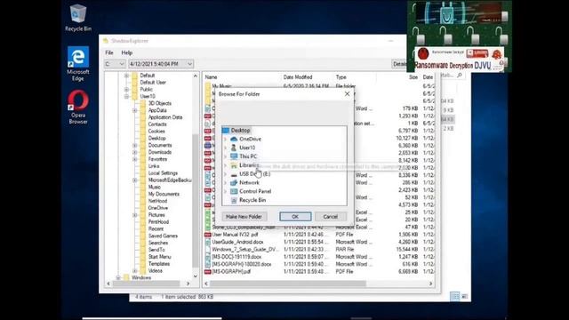Select the file [MS-OGRAPH]-180828.docx

(242, 264)
